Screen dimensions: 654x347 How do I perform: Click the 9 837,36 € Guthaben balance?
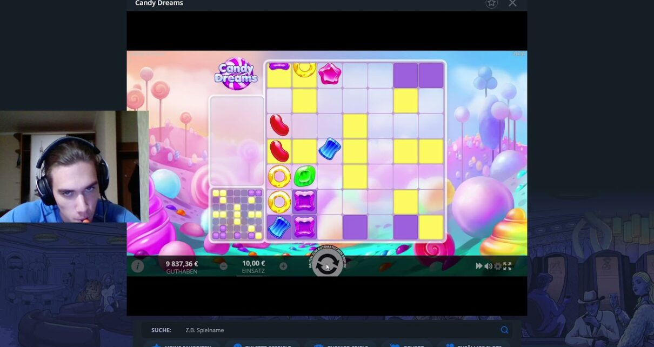[x=182, y=264]
